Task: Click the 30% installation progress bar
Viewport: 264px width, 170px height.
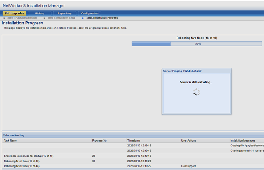Action: [x=197, y=44]
